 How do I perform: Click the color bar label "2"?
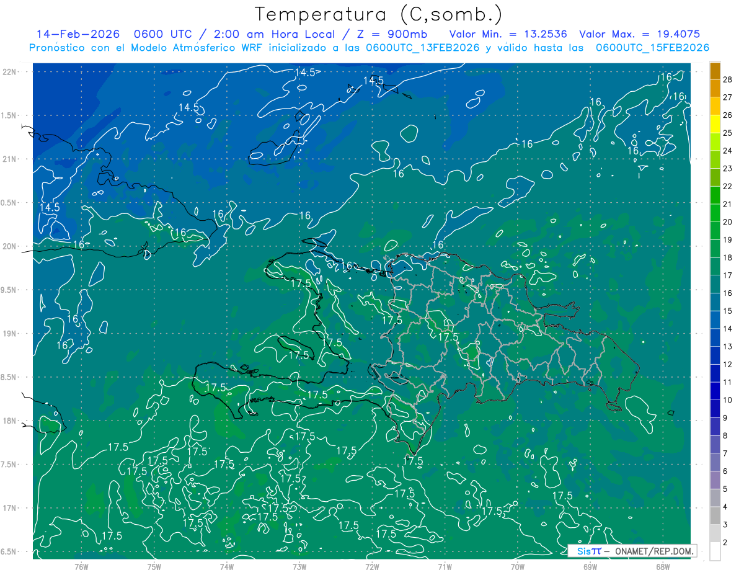pos(726,543)
